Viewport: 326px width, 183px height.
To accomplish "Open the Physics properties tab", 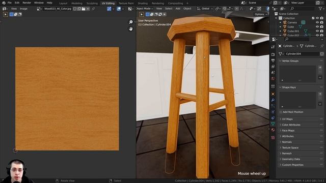I will [273, 112].
